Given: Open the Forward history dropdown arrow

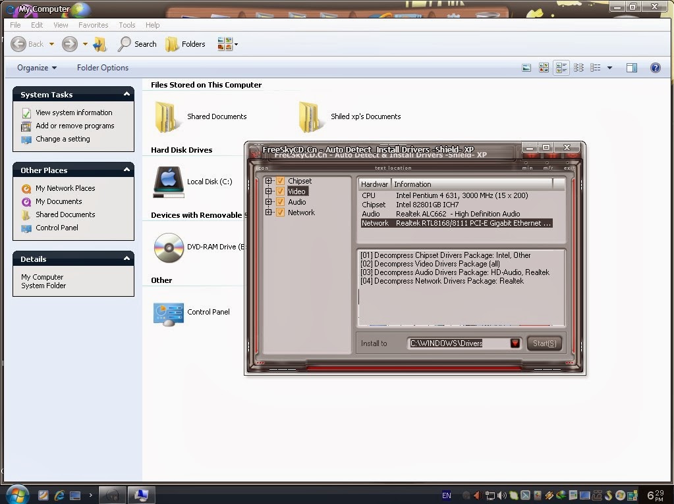Looking at the screenshot, I should [x=85, y=44].
